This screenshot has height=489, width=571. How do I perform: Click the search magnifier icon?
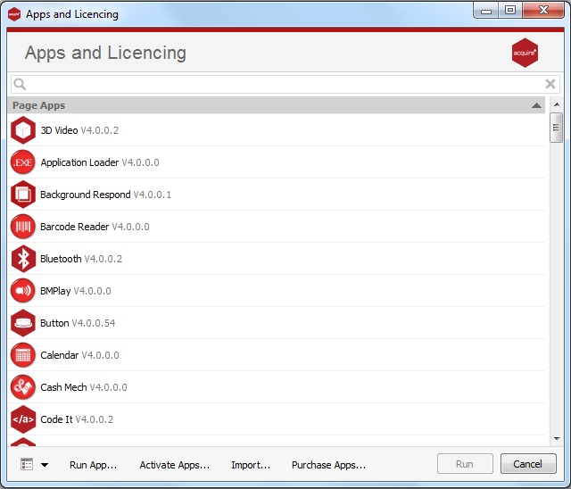[x=20, y=84]
